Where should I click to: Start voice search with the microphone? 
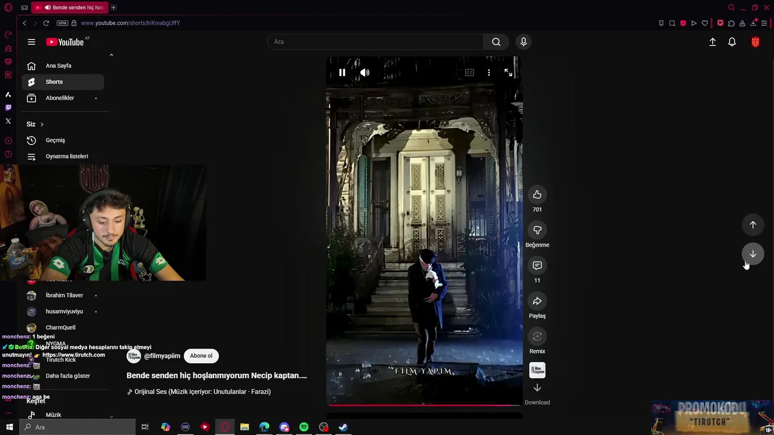pyautogui.click(x=524, y=42)
